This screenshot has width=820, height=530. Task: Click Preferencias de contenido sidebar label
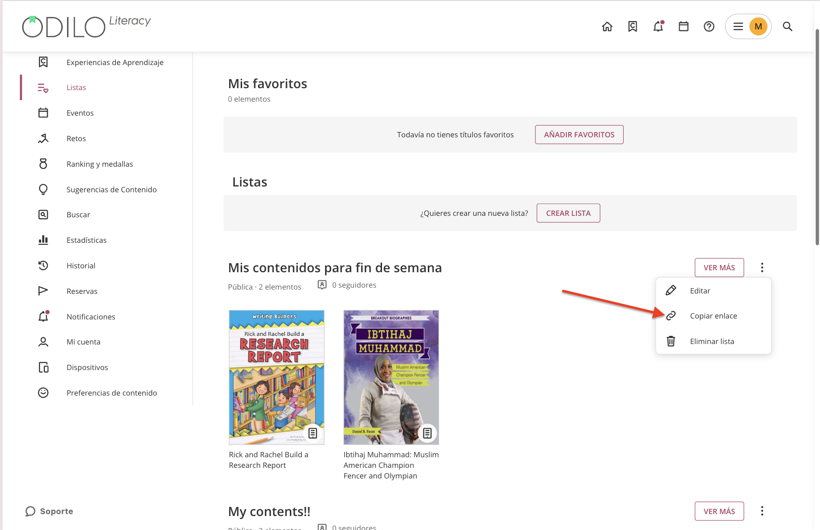[x=112, y=393]
